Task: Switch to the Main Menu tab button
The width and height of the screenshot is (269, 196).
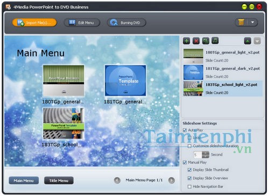Action: point(24,180)
